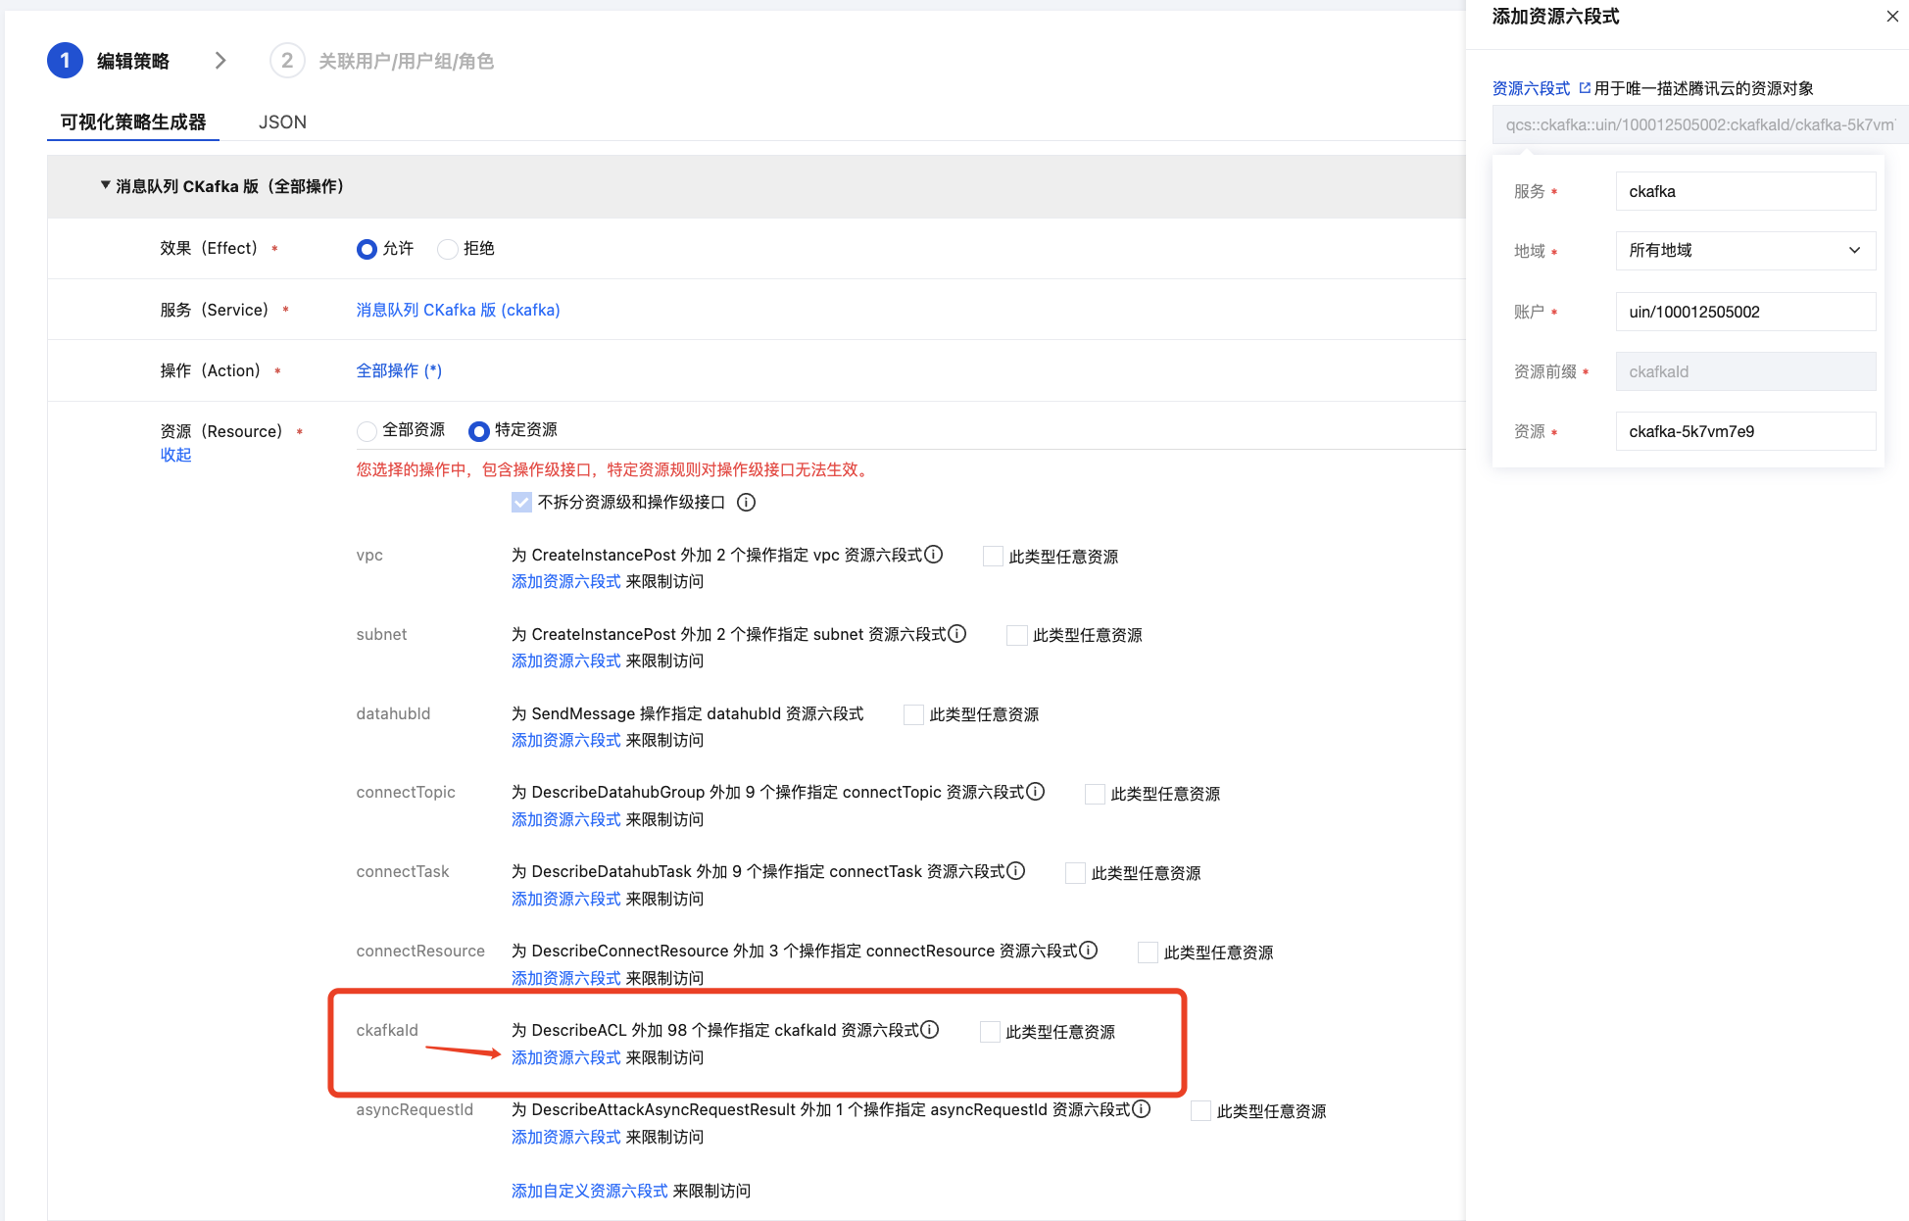This screenshot has width=1909, height=1221.
Task: Click info icon after connectTask 资源六段式
Action: [1016, 871]
